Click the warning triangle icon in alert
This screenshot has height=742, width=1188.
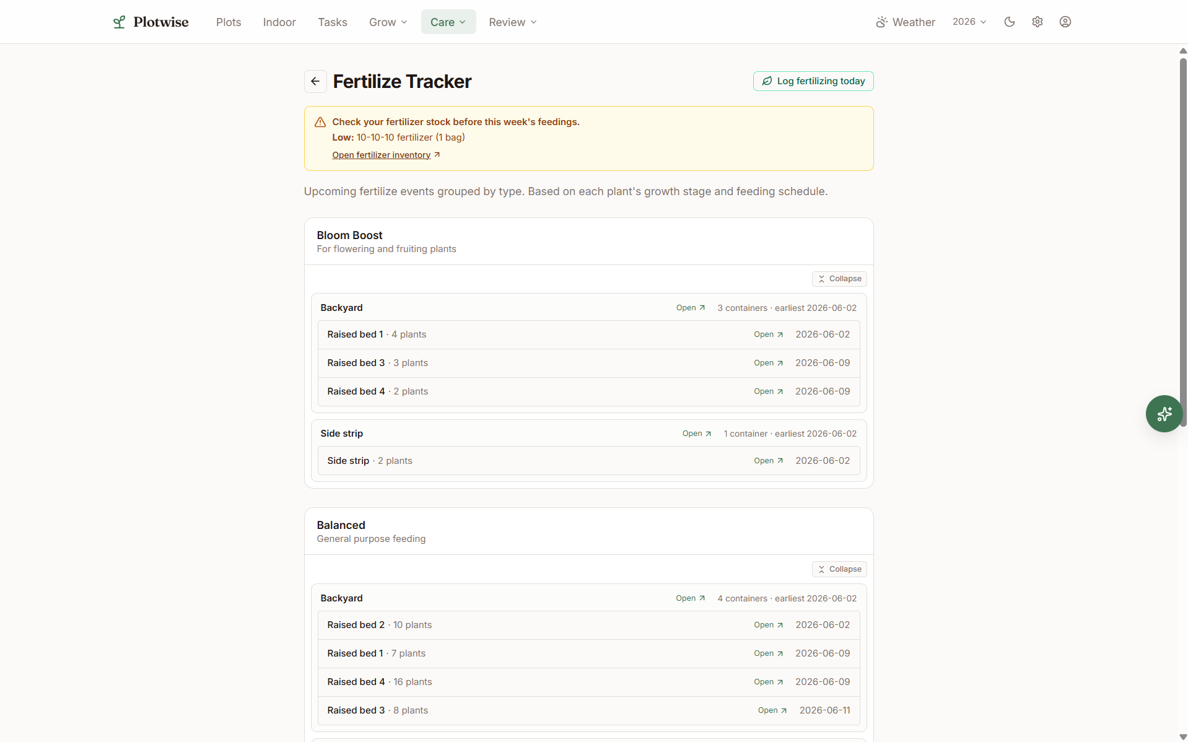coord(320,122)
